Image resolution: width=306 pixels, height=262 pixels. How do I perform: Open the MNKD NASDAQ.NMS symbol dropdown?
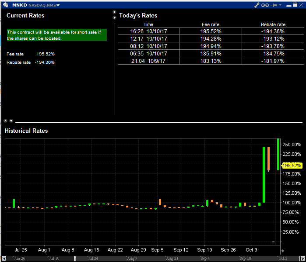(x=58, y=5)
